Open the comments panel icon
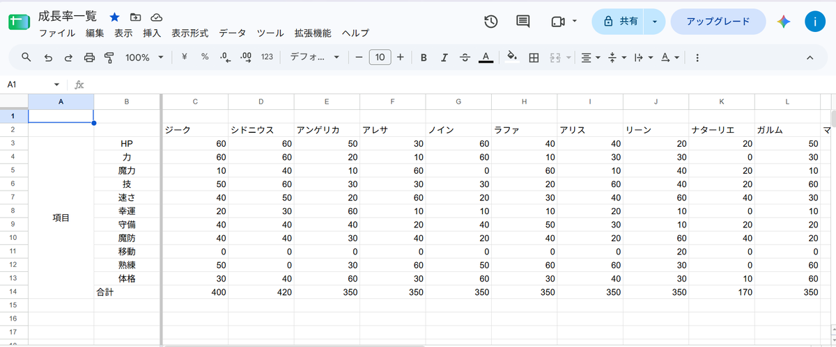 pyautogui.click(x=523, y=22)
